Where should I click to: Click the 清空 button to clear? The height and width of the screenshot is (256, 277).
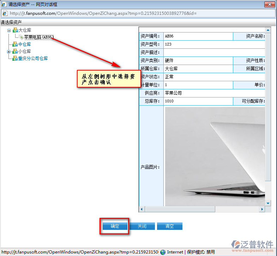(170, 226)
